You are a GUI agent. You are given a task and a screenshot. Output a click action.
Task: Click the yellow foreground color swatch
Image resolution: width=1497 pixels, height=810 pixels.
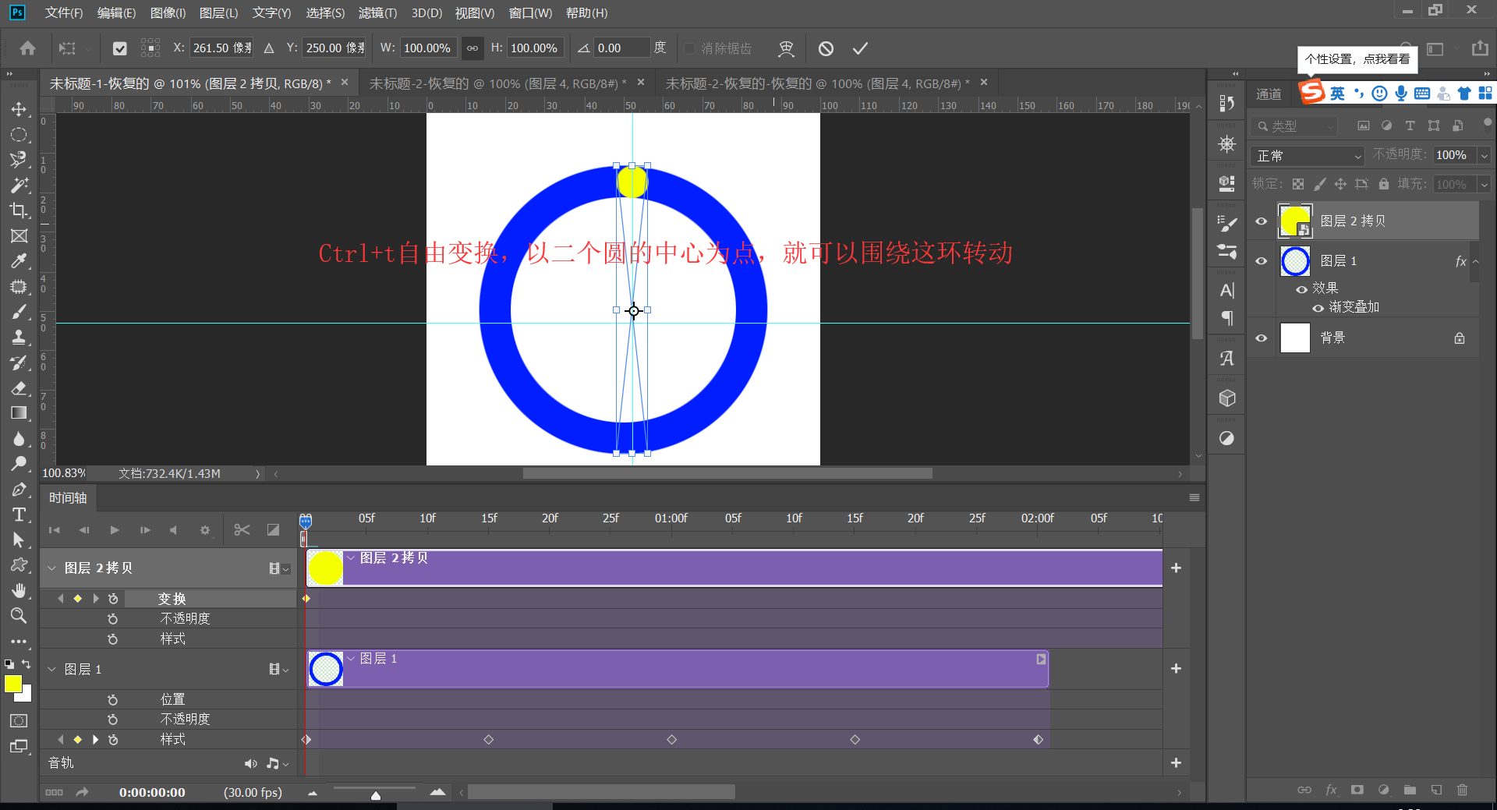pyautogui.click(x=12, y=685)
